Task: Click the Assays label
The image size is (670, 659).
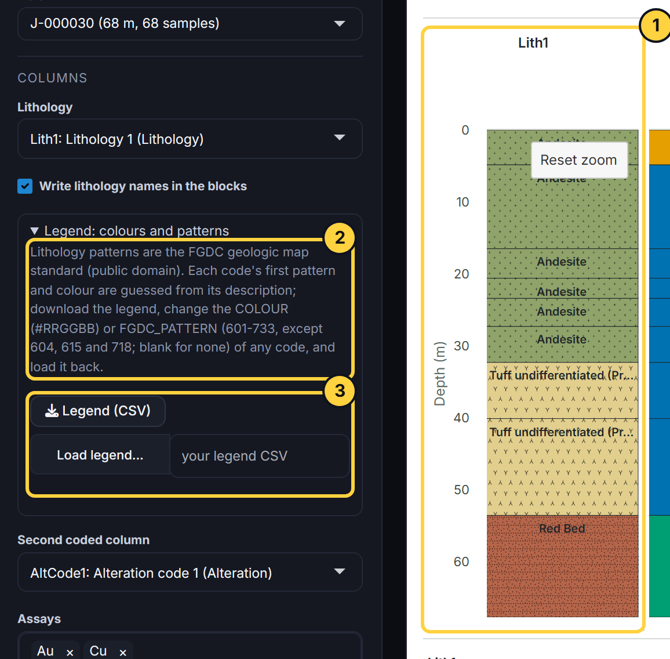Action: pyautogui.click(x=39, y=619)
